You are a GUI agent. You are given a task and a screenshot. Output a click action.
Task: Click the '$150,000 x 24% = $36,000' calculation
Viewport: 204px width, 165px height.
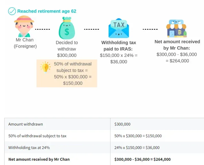(x=119, y=59)
